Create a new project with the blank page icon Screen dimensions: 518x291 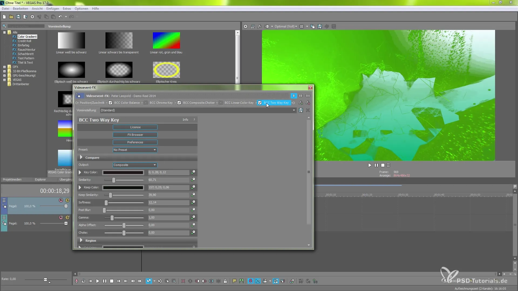(x=4, y=17)
